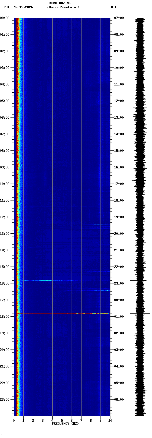152x438 pixels.
Task: Click the FREQUENCY (HZ) axis label
Action: (65, 424)
